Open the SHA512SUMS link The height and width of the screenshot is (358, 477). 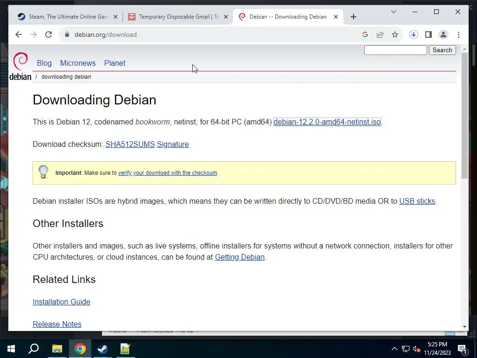click(130, 145)
